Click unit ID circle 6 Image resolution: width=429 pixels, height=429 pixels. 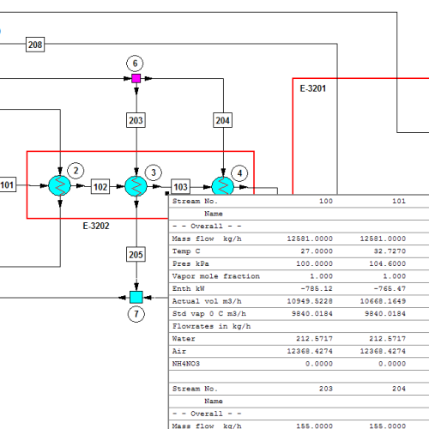[x=135, y=63]
